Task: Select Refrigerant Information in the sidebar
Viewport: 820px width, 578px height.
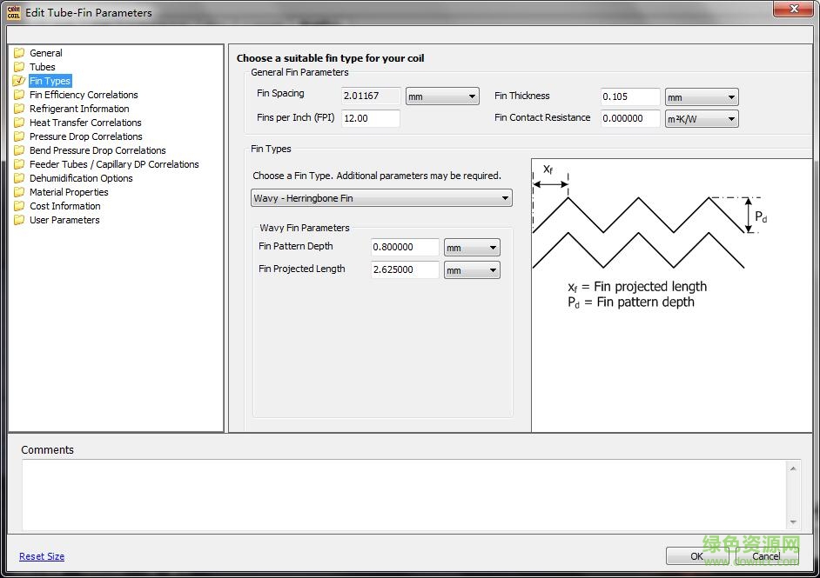Action: pos(79,109)
